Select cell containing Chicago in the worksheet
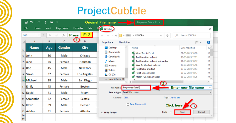 [85, 55]
